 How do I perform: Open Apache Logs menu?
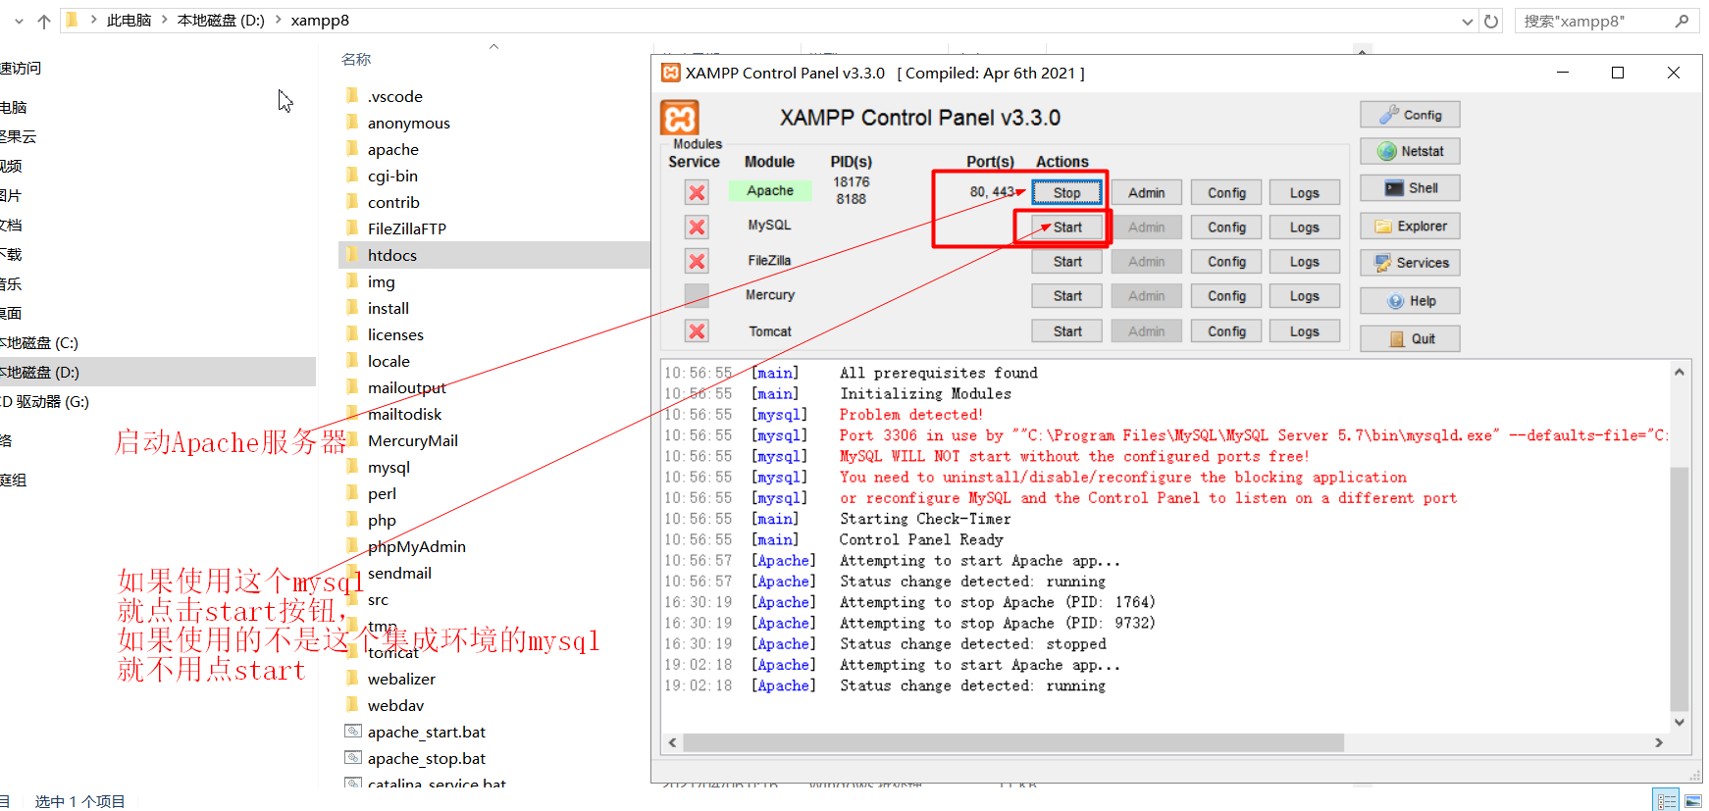click(1304, 193)
